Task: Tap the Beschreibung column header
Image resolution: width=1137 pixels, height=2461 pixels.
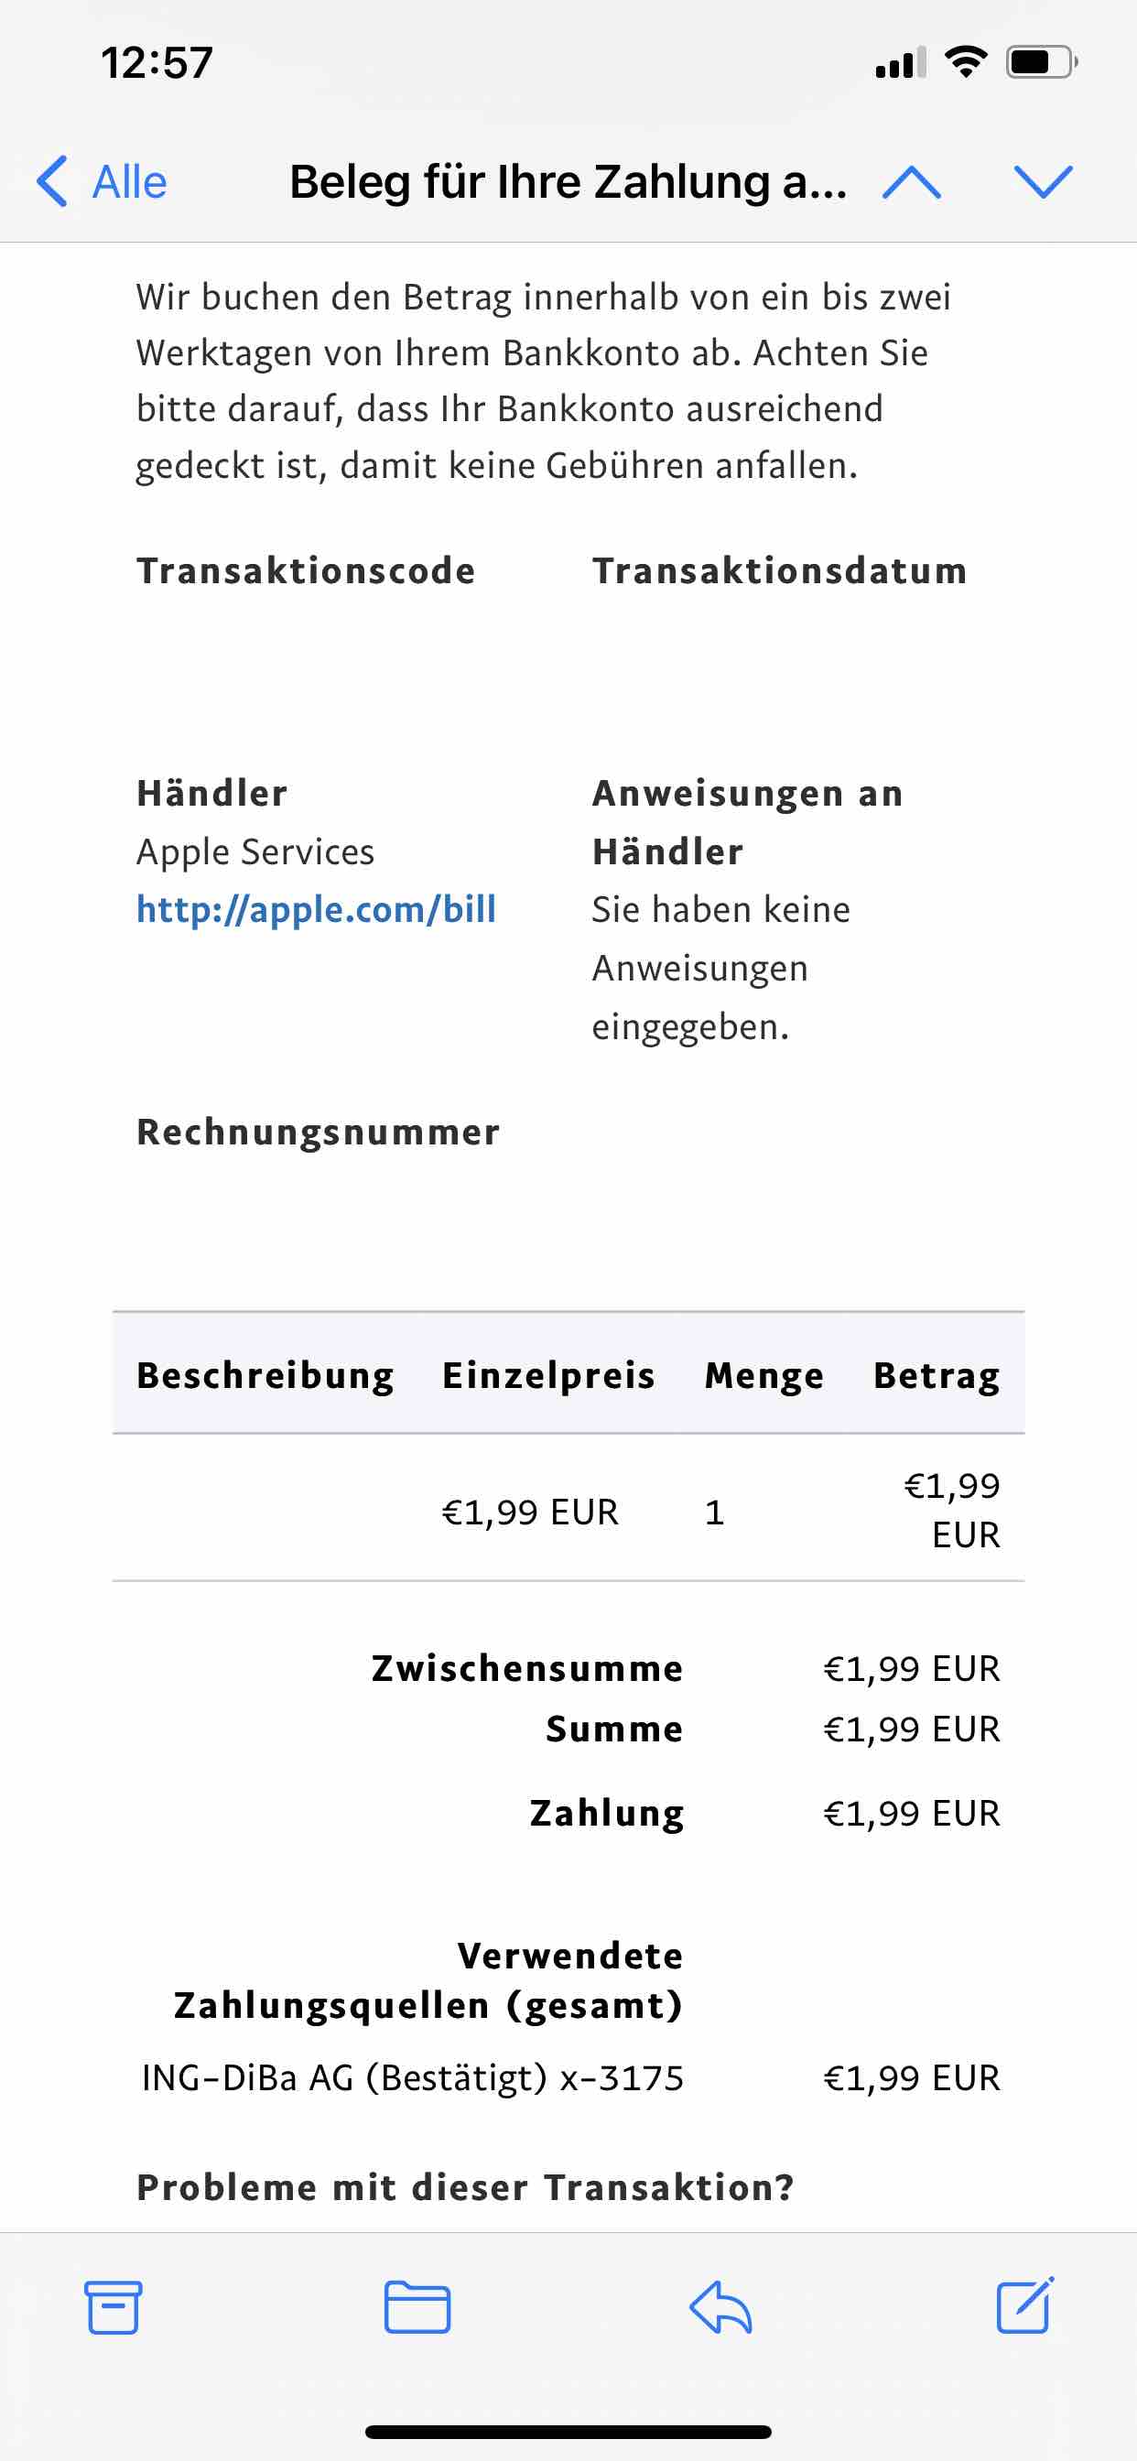Action: pyautogui.click(x=265, y=1375)
